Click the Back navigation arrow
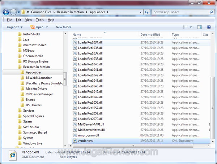Image resolution: width=217 pixels, height=164 pixels. (x=6, y=12)
